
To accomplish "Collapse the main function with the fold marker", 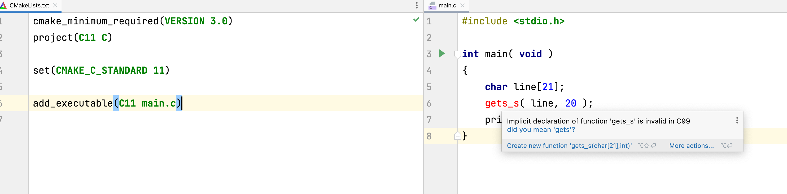I will point(457,54).
